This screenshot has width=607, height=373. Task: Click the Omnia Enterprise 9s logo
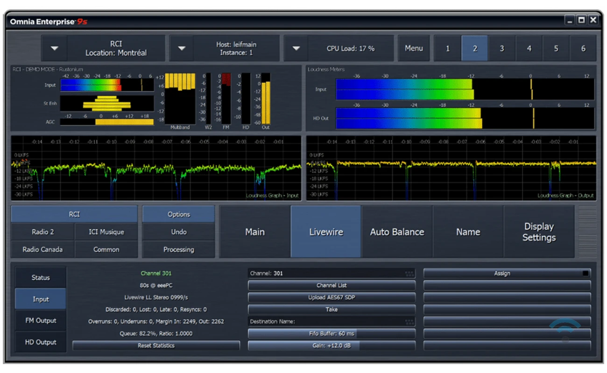pyautogui.click(x=48, y=21)
